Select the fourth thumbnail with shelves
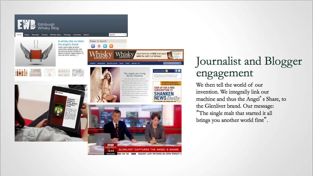Viewport: 313px width, 176px height. [64, 73]
